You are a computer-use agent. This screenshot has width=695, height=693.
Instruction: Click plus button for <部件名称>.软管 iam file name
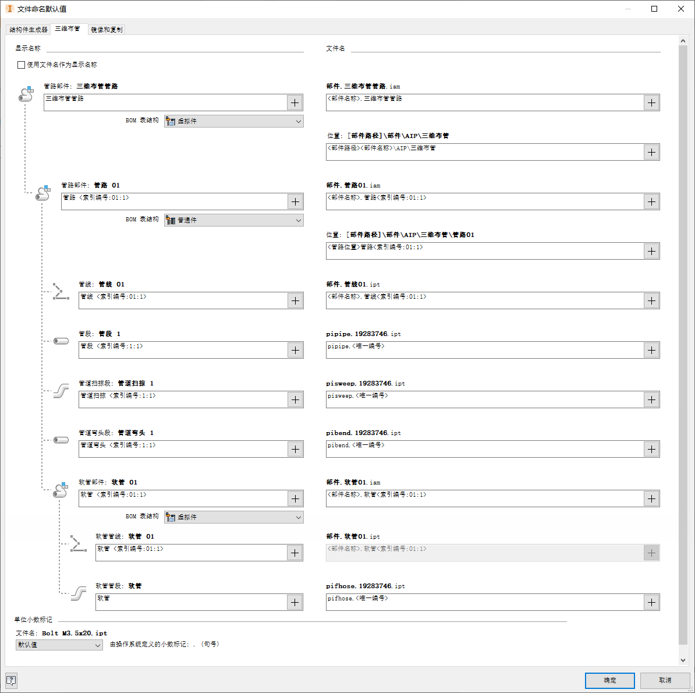pos(651,499)
